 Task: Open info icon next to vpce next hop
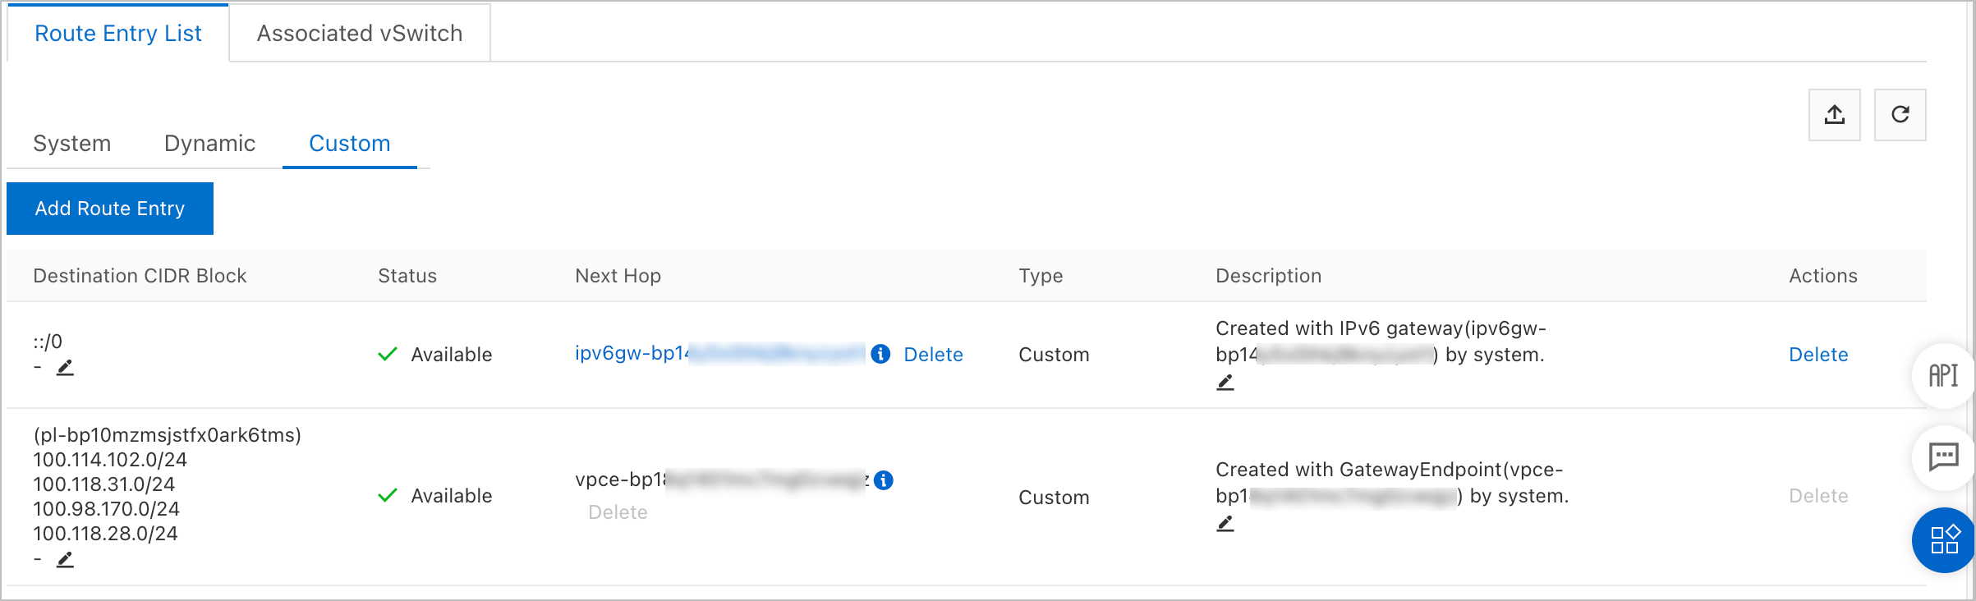(884, 480)
